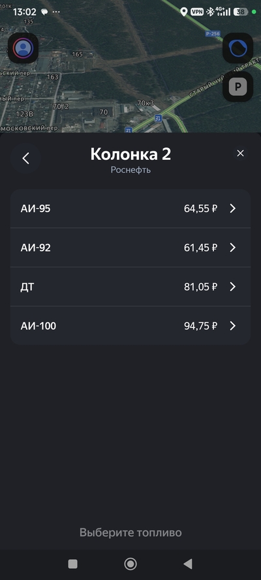Viewport: 261px width, 580px height.
Task: Expand АИ-100 row chevron arrow
Action: 232,326
